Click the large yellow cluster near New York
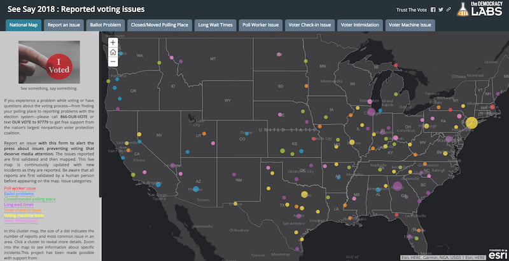This screenshot has height=261, width=509. point(471,123)
